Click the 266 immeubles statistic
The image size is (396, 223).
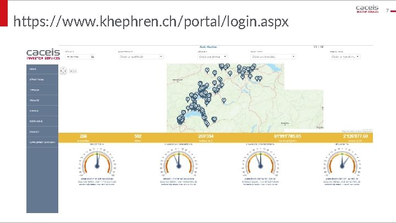point(84,138)
